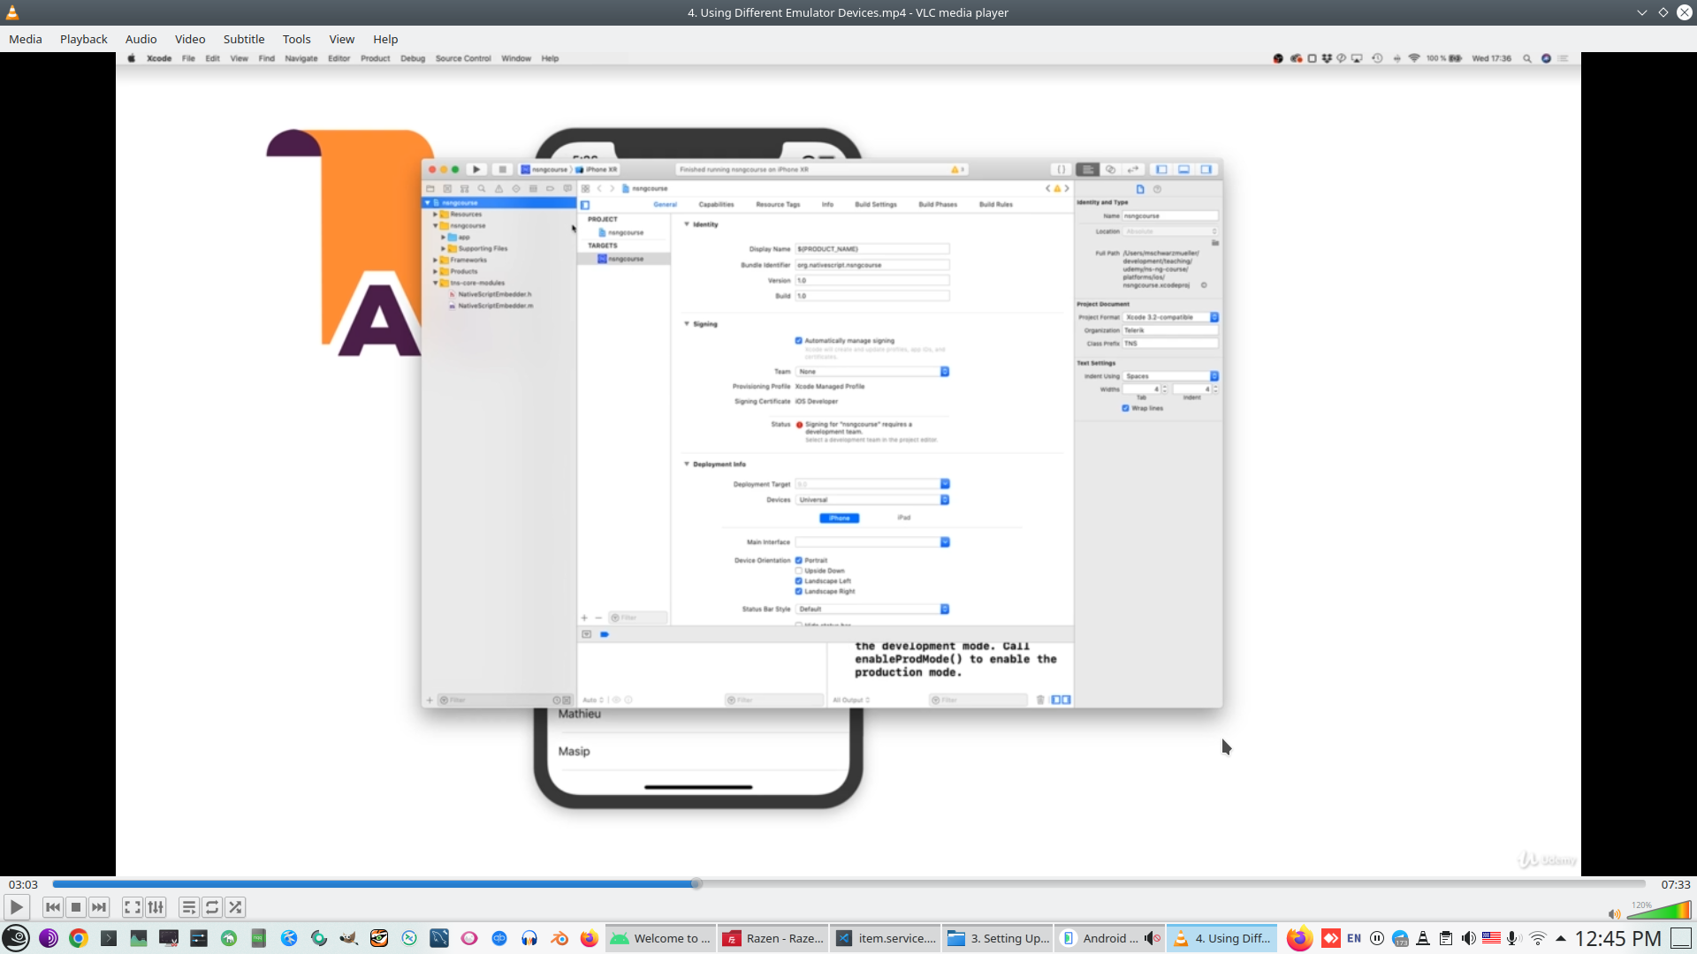Toggle random shuffle playback
This screenshot has height=954, width=1697.
point(235,907)
